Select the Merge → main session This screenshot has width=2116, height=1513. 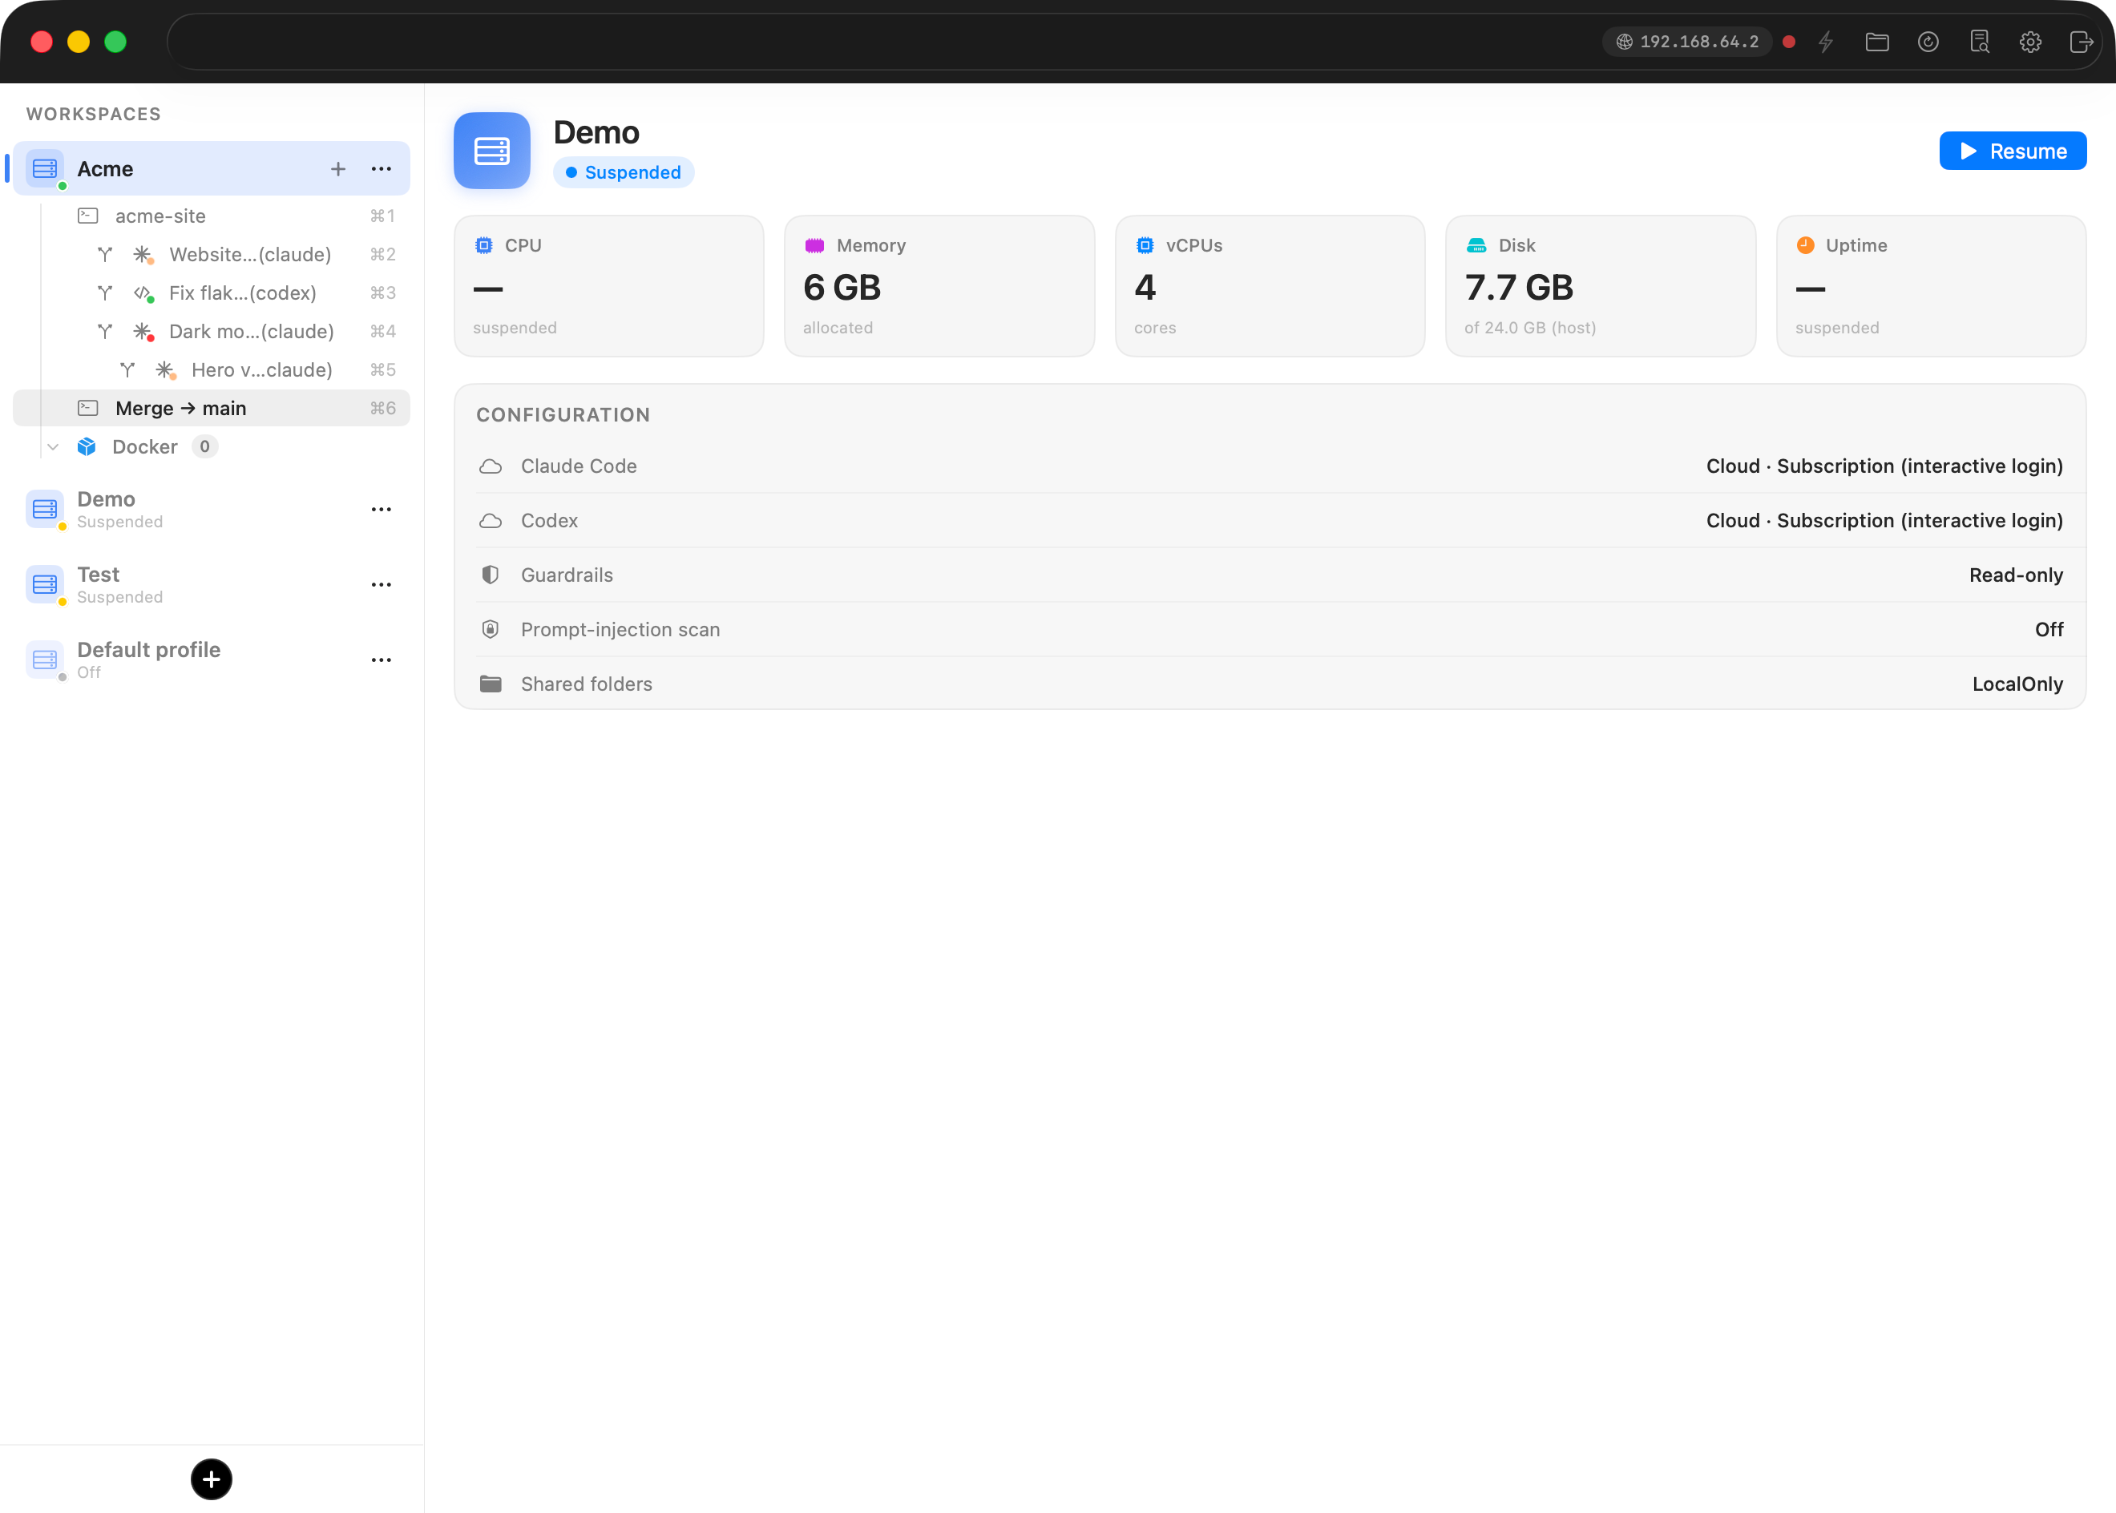pos(212,408)
